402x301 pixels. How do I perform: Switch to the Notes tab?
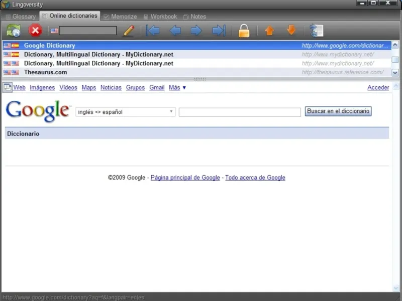pyautogui.click(x=194, y=17)
